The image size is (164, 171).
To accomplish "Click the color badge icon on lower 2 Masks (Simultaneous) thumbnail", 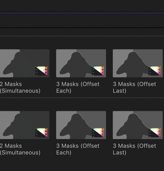I will (x=41, y=133).
